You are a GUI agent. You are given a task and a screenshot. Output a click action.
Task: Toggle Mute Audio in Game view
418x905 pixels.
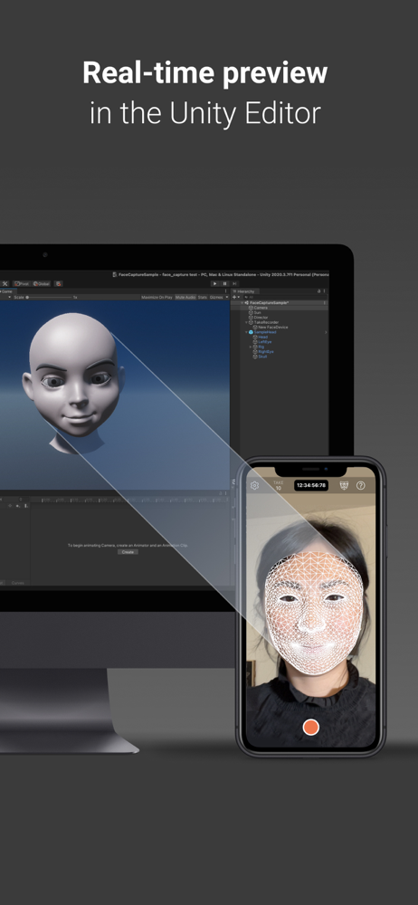point(185,297)
